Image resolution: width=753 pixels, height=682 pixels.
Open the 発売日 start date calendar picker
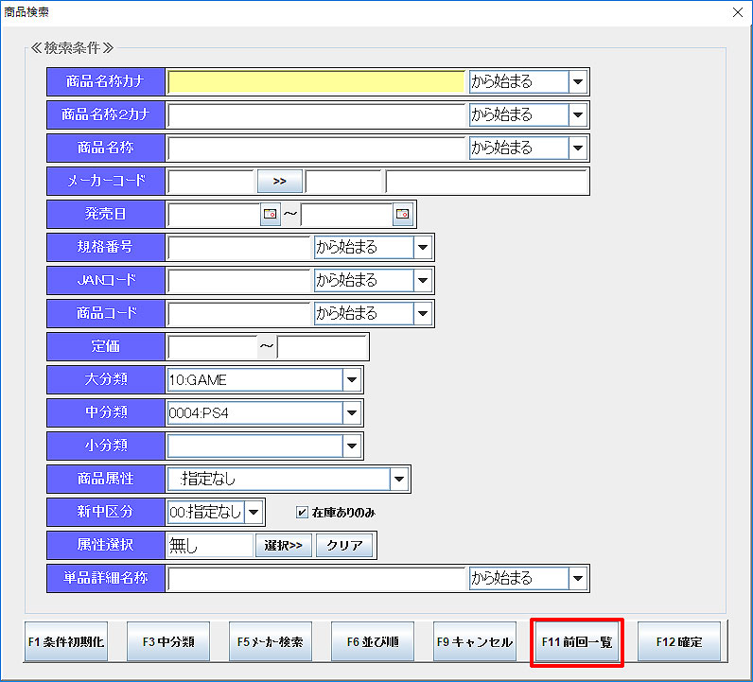(271, 215)
